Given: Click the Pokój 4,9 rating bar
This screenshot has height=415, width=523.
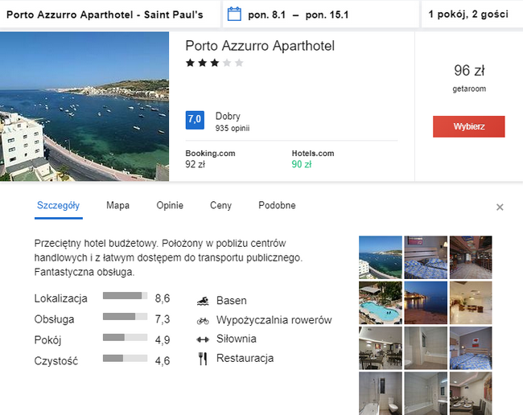Looking at the screenshot, I should coord(125,337).
